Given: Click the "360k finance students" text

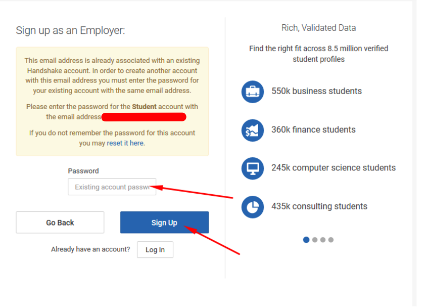Looking at the screenshot, I should tap(313, 130).
